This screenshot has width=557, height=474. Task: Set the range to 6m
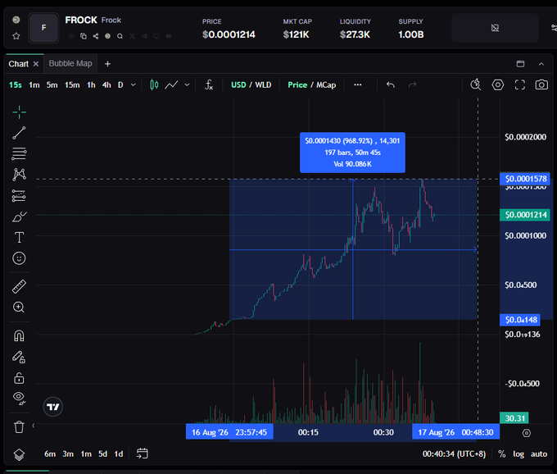(50, 453)
